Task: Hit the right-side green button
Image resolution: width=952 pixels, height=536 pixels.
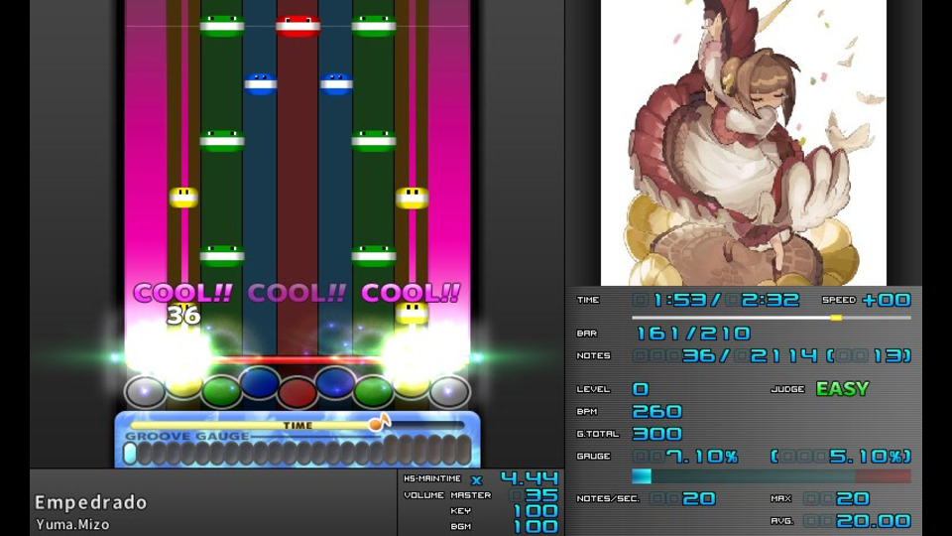Action: click(x=374, y=391)
